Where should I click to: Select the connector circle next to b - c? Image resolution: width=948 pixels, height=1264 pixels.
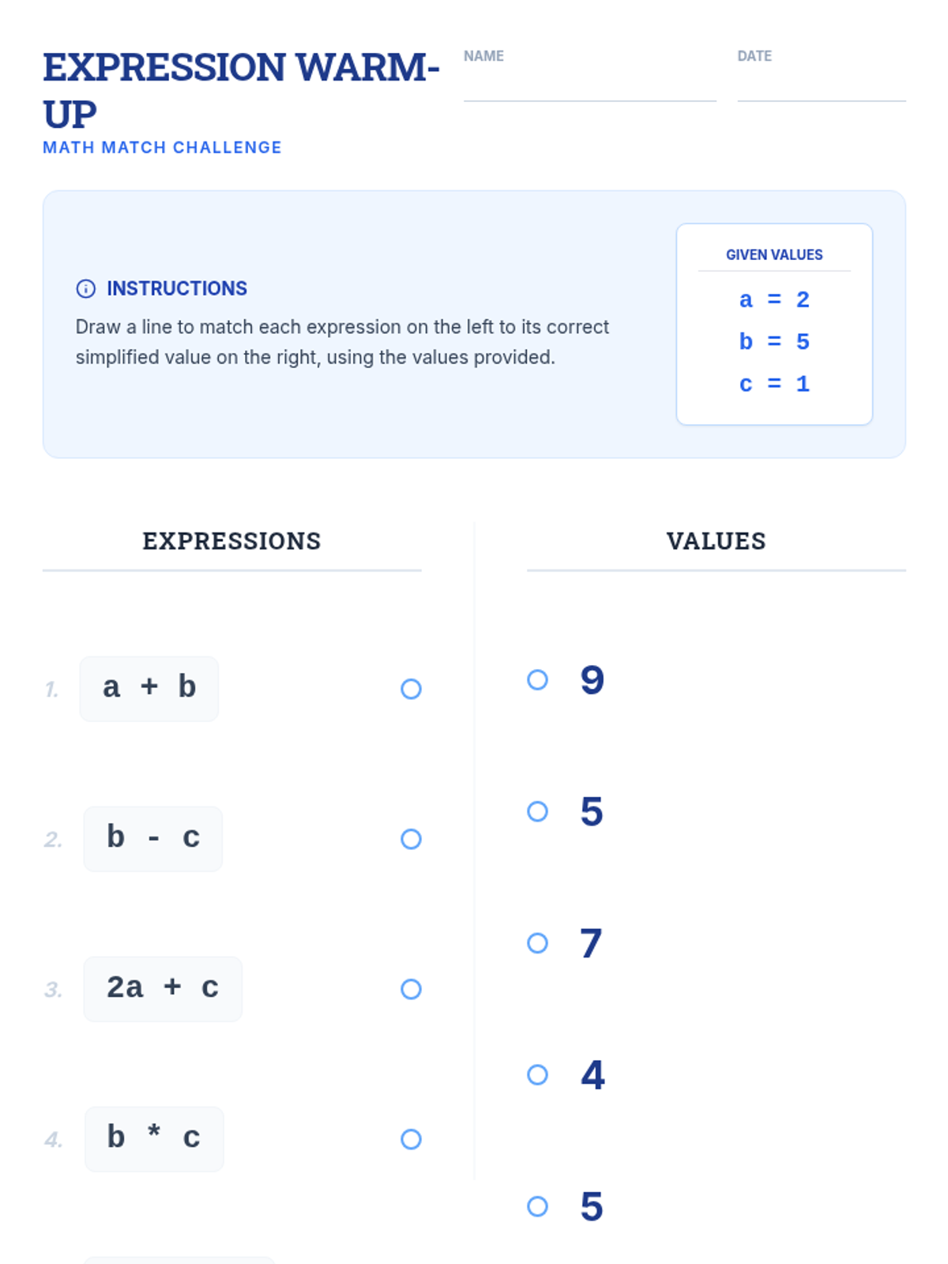(x=411, y=839)
